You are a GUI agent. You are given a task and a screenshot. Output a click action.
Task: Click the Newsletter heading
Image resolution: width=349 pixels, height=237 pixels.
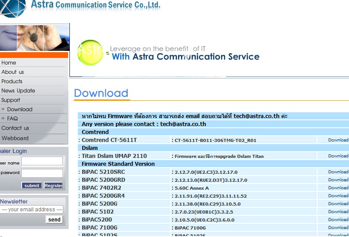point(14,202)
